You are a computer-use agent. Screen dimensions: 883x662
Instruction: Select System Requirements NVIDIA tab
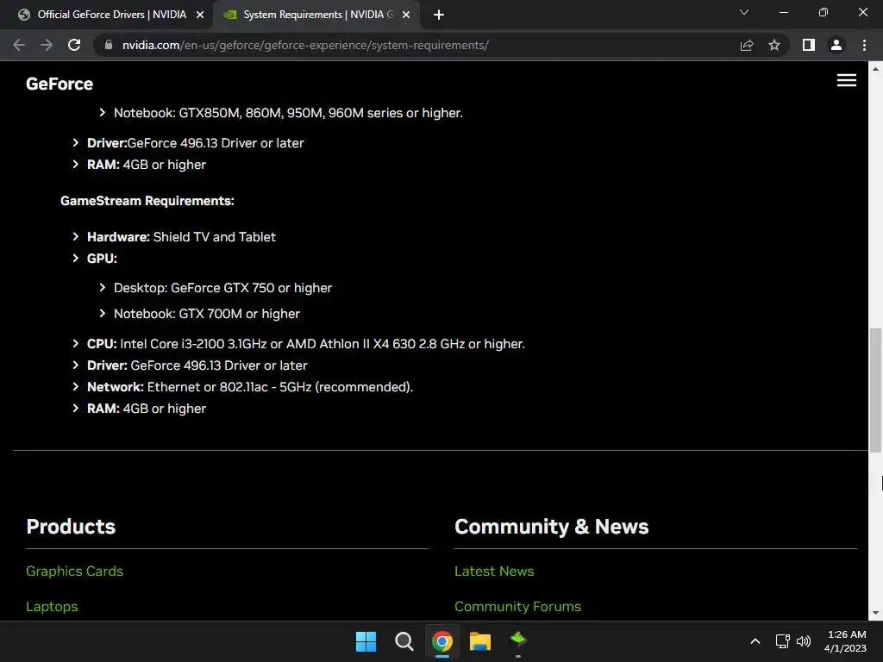point(317,15)
